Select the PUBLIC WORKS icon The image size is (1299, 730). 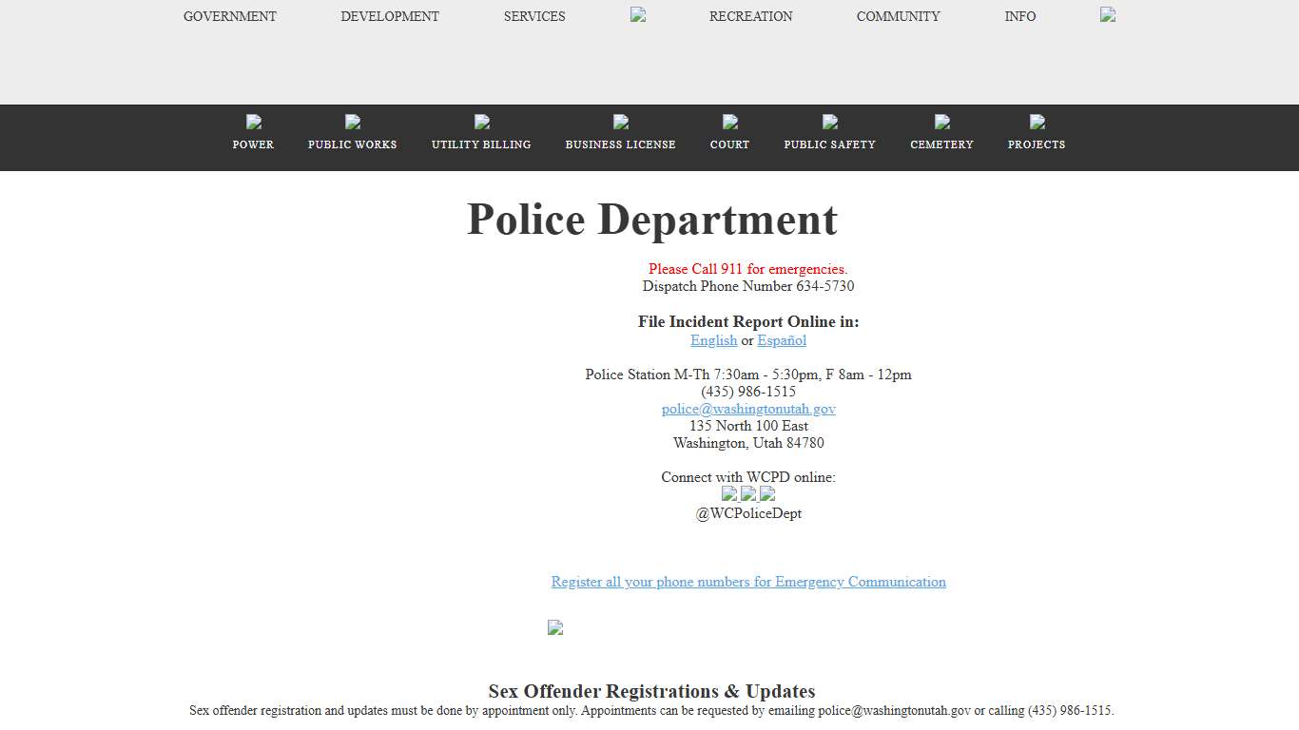(353, 122)
